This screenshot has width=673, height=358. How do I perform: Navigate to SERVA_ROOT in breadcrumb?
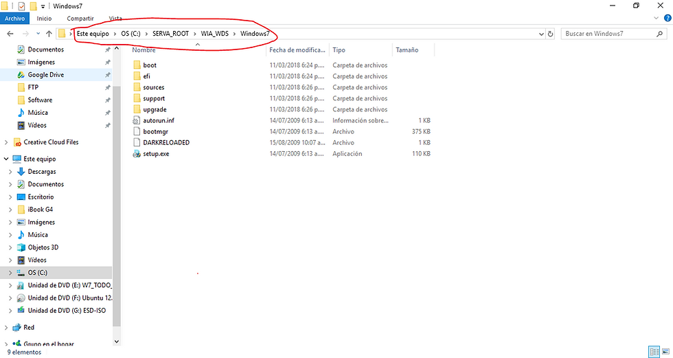point(170,34)
